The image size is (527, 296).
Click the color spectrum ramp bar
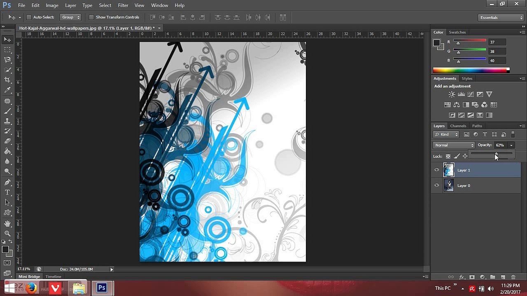[x=471, y=70]
